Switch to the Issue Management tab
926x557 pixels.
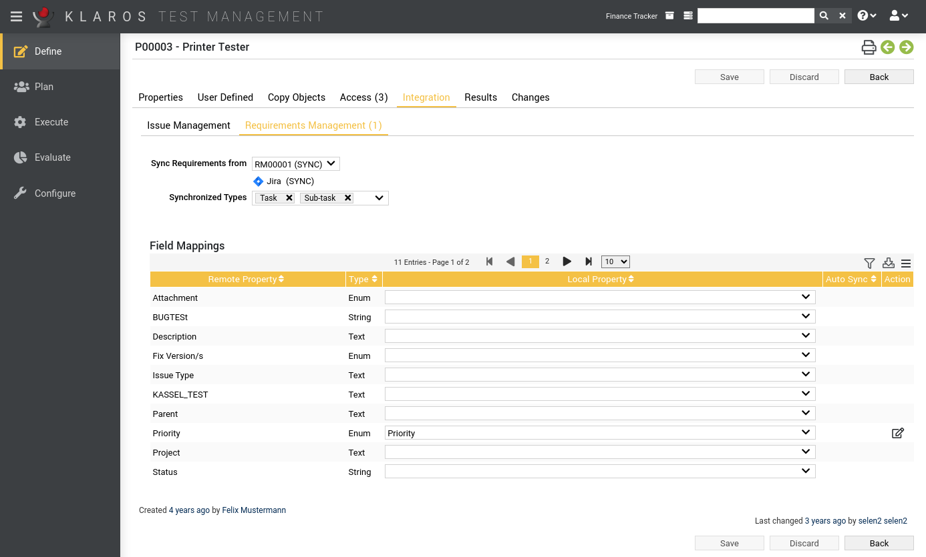click(x=188, y=125)
